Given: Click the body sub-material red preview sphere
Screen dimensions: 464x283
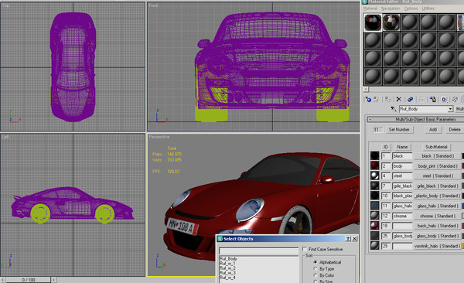Looking at the screenshot, I should [x=374, y=165].
